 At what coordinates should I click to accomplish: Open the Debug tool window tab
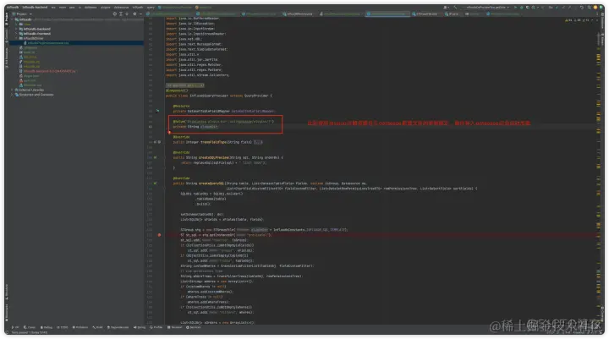click(47, 327)
